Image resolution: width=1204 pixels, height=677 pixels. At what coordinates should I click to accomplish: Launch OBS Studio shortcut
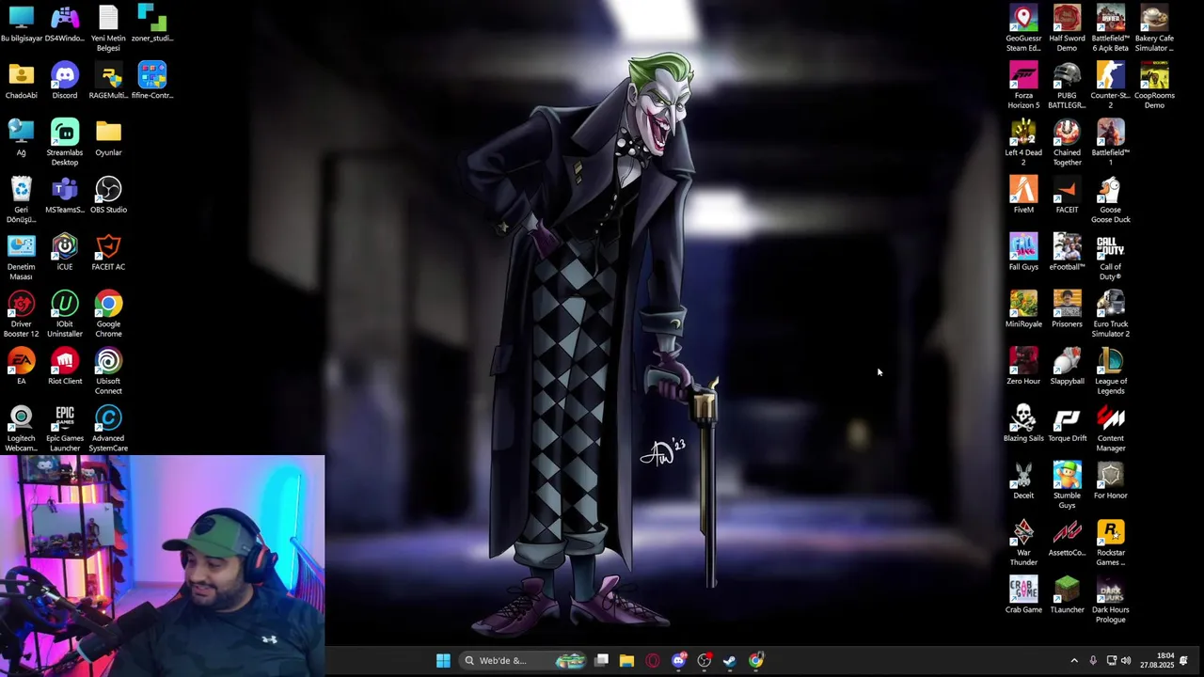[108, 195]
